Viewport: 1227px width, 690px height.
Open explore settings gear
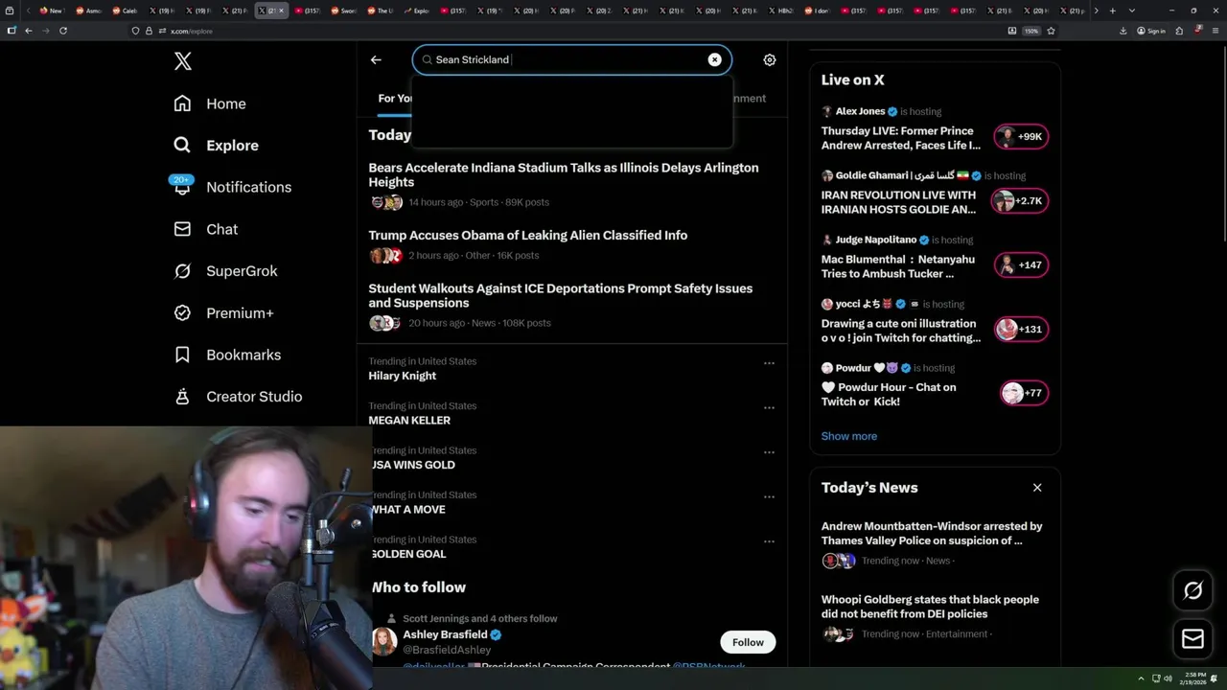click(769, 59)
